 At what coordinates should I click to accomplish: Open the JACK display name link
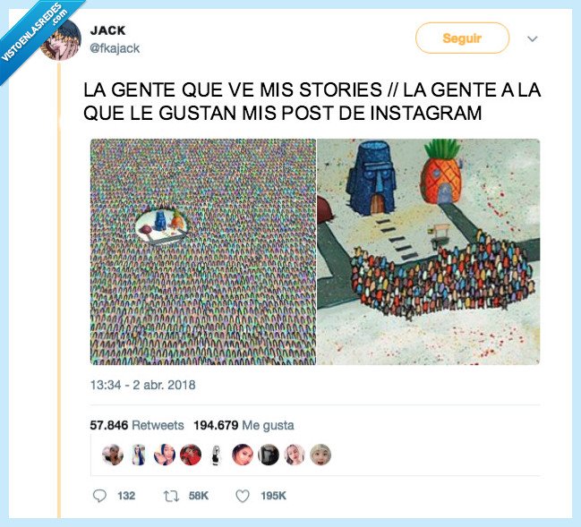point(107,30)
